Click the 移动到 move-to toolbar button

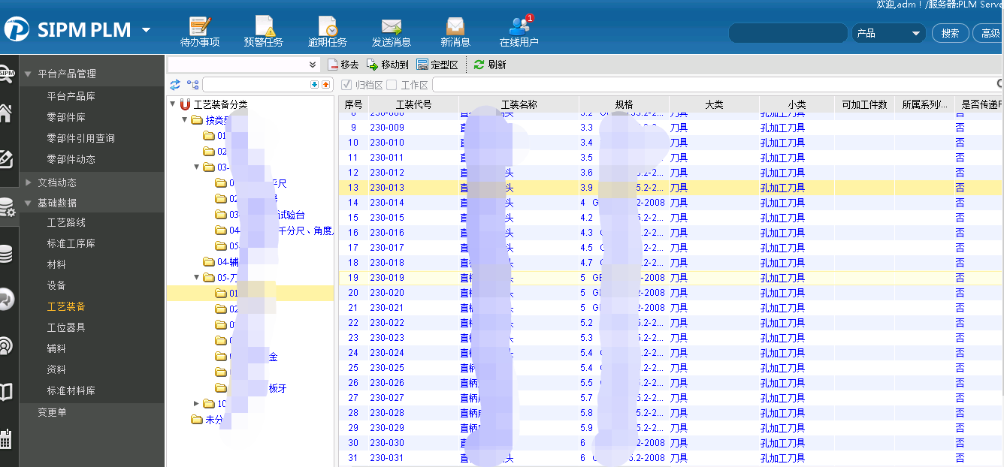coord(388,65)
